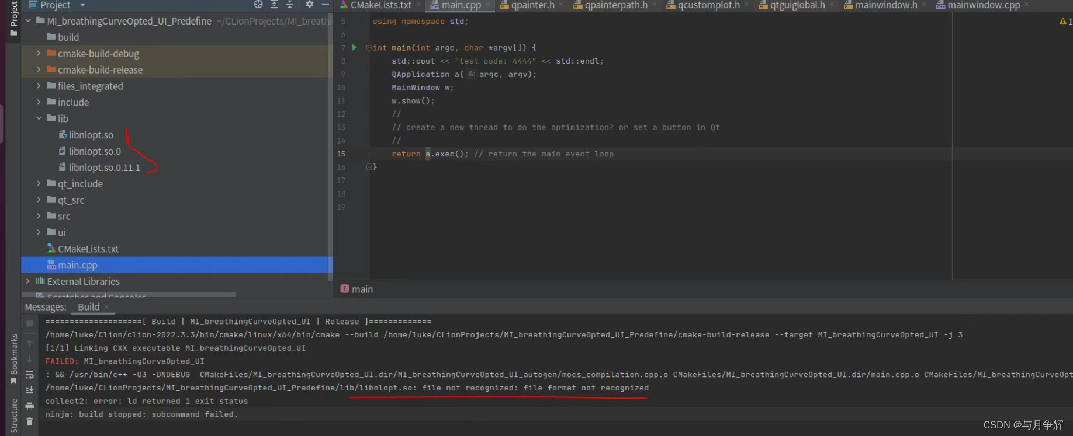
Task: Close the CMakeLists.txt tab
Action: 418,5
